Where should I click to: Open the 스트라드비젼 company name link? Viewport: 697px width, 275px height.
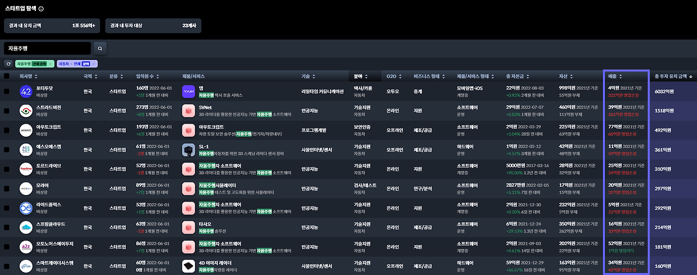pyautogui.click(x=48, y=107)
